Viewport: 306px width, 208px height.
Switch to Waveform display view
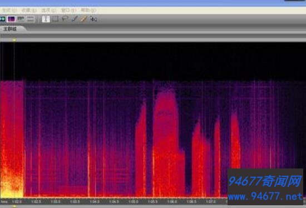point(2,19)
